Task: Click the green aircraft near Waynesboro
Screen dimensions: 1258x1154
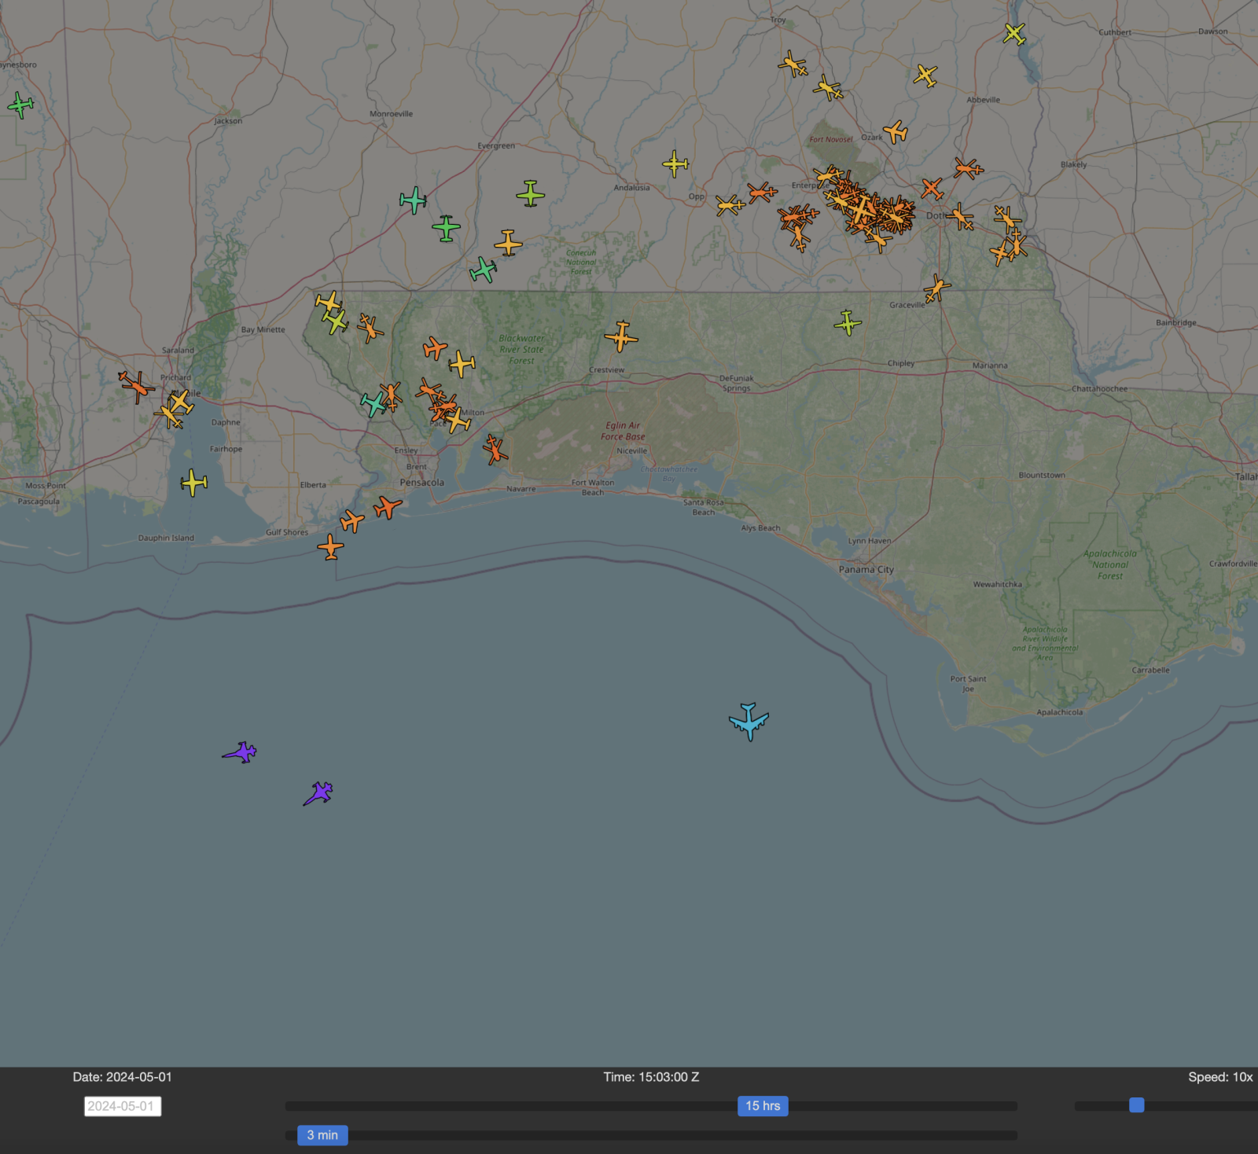Action: tap(20, 104)
